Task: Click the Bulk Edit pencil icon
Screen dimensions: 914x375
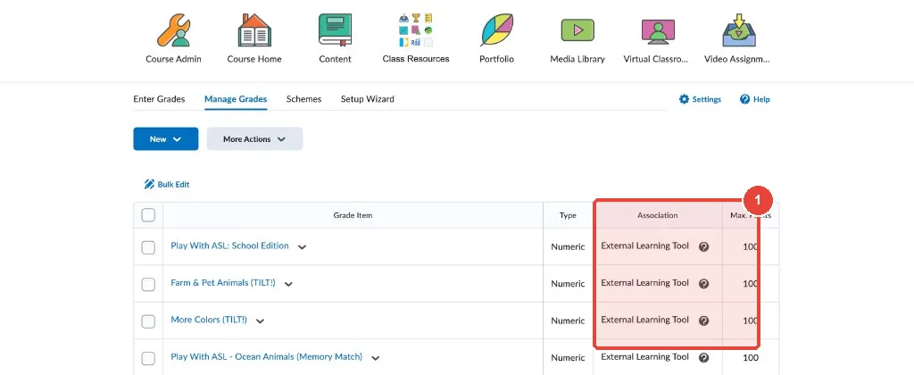Action: 149,184
